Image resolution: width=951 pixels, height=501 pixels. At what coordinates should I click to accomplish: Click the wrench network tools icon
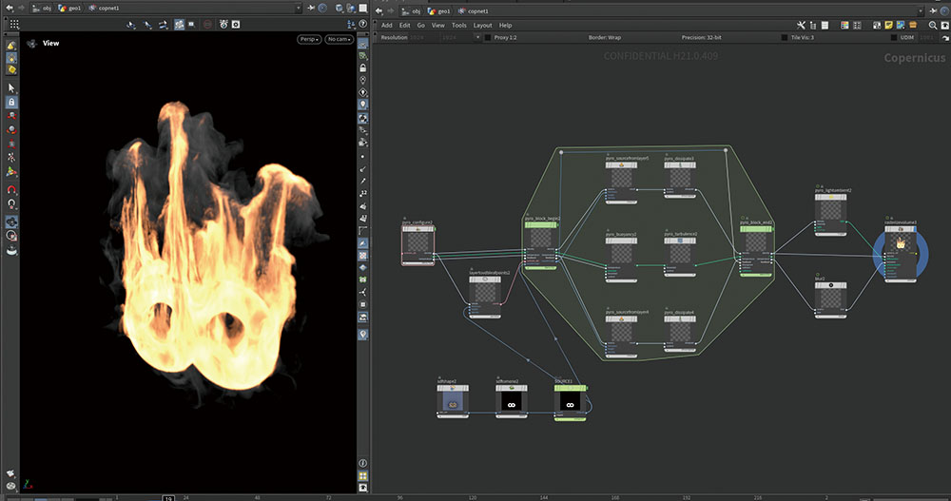(802, 25)
